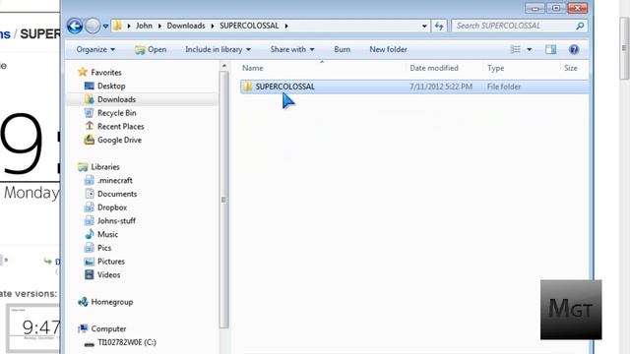The width and height of the screenshot is (630, 354).
Task: Change the view with the view icon
Action: 515,49
